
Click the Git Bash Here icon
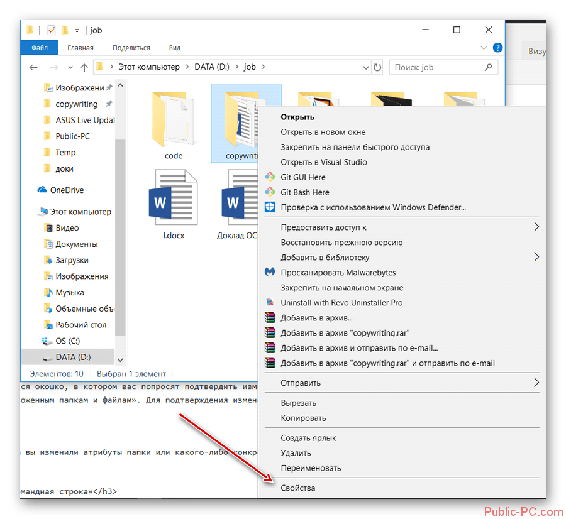coord(270,192)
